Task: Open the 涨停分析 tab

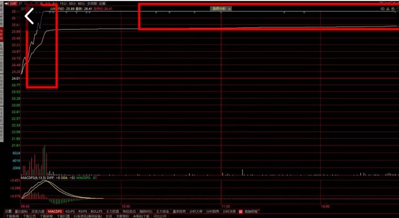Action: (x=218, y=9)
